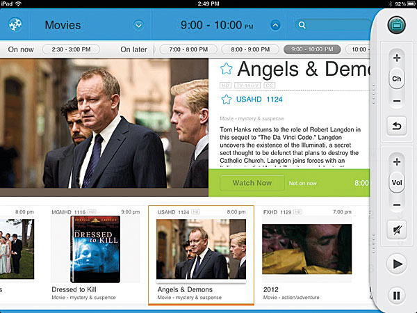
Task: Select the Dressed to Kill movie thumbnail
Action: 95,249
